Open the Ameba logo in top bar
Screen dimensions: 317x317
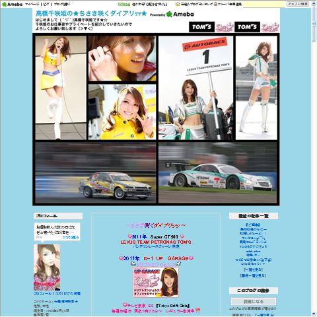coord(13,4)
